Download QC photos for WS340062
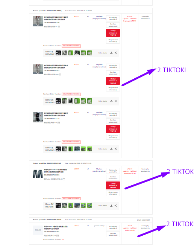 click(111, 53)
